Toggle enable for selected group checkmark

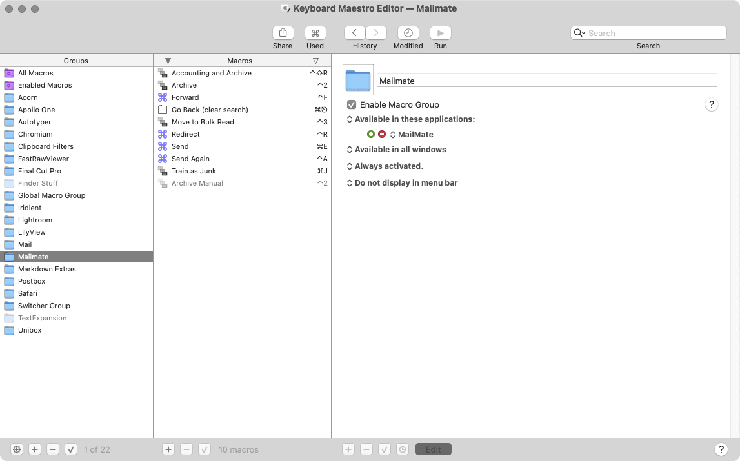(71, 449)
